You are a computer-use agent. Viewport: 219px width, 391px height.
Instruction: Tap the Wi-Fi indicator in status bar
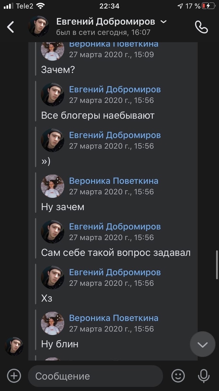[x=40, y=6]
